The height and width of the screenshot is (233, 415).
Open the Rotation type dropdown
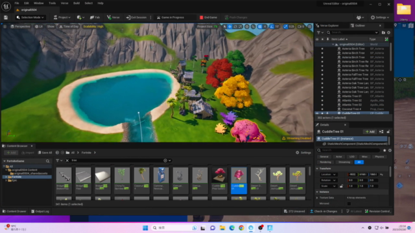coord(328,181)
